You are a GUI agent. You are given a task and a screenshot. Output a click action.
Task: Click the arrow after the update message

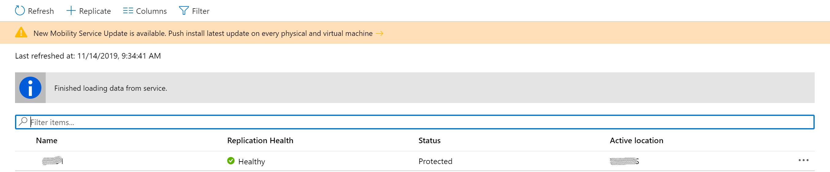click(x=380, y=33)
